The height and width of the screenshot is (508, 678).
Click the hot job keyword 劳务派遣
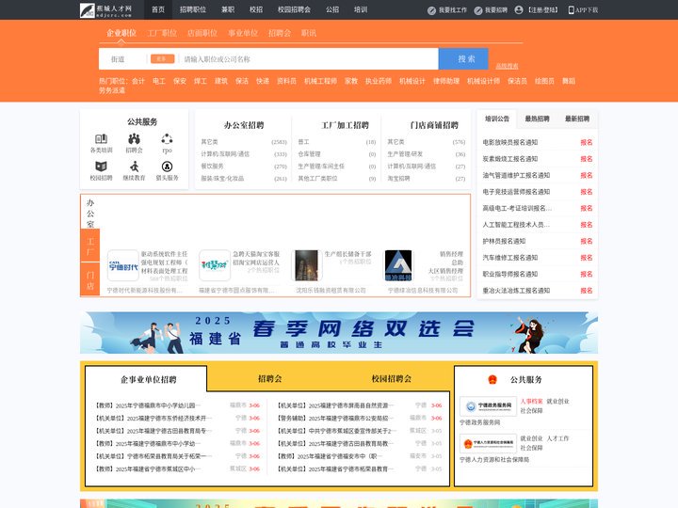112,90
